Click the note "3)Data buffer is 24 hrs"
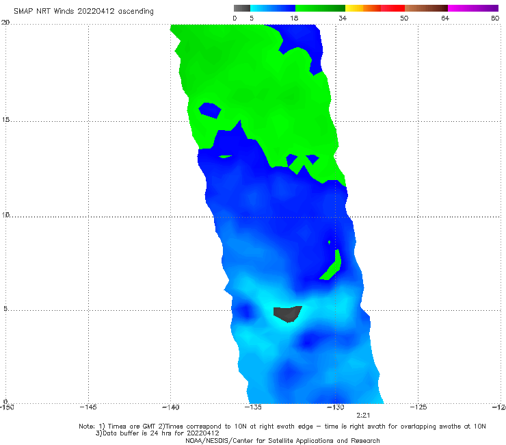The height and width of the screenshot is (445, 506). coord(157,433)
